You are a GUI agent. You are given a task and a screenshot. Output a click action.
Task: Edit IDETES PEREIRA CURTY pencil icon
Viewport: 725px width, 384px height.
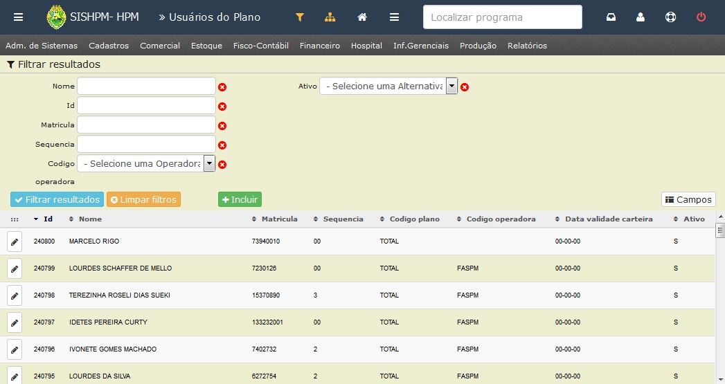(15, 322)
